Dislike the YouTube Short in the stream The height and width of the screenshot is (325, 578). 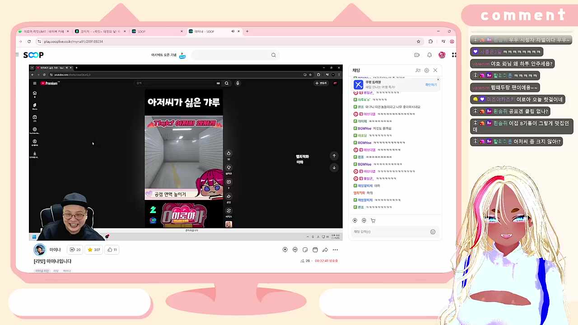click(x=228, y=168)
